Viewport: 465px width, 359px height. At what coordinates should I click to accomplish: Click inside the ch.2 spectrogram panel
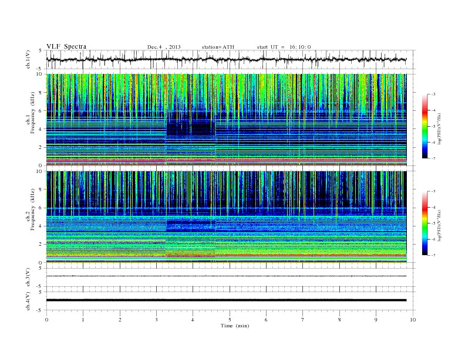226,217
